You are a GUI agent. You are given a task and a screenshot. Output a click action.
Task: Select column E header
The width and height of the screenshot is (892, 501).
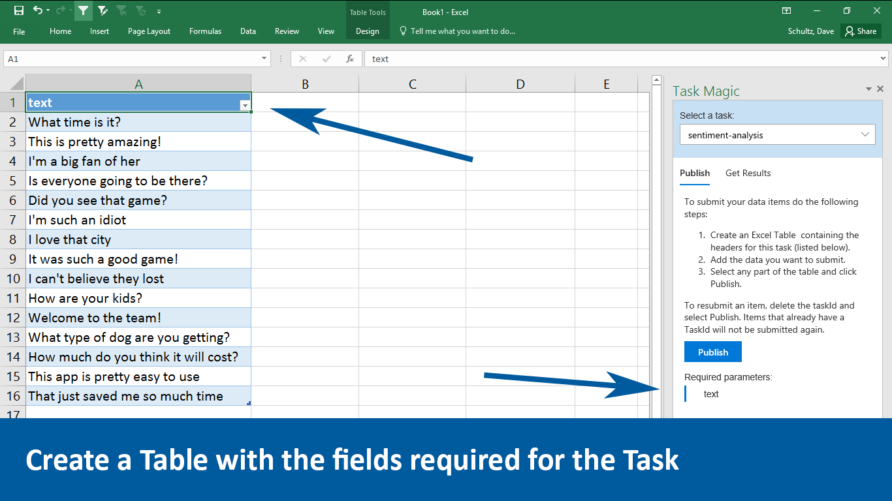point(607,84)
